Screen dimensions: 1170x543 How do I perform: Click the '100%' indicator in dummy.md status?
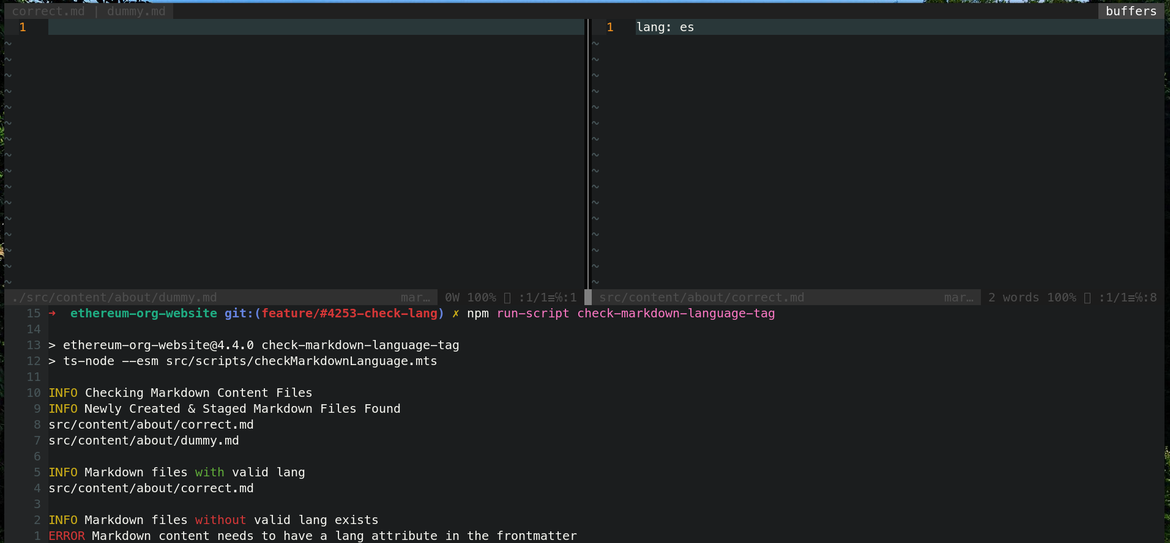pos(482,297)
